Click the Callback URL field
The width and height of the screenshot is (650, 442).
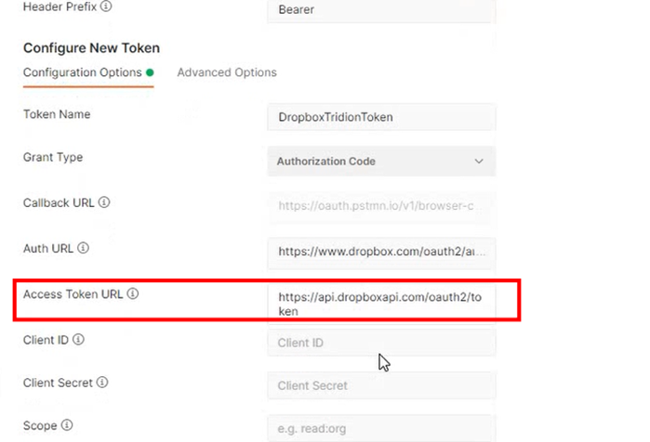381,206
